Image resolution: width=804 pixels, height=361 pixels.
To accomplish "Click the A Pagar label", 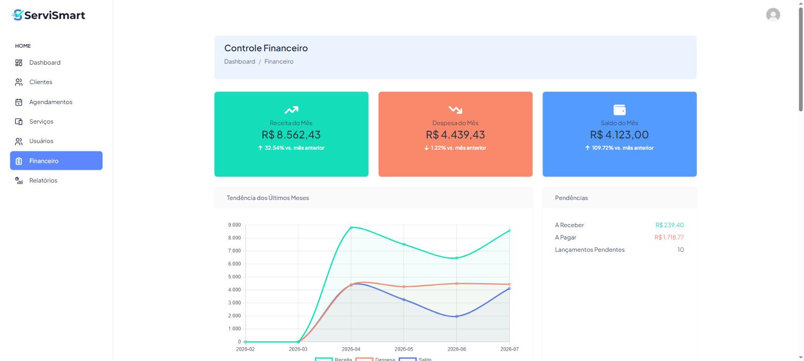I will [x=566, y=237].
